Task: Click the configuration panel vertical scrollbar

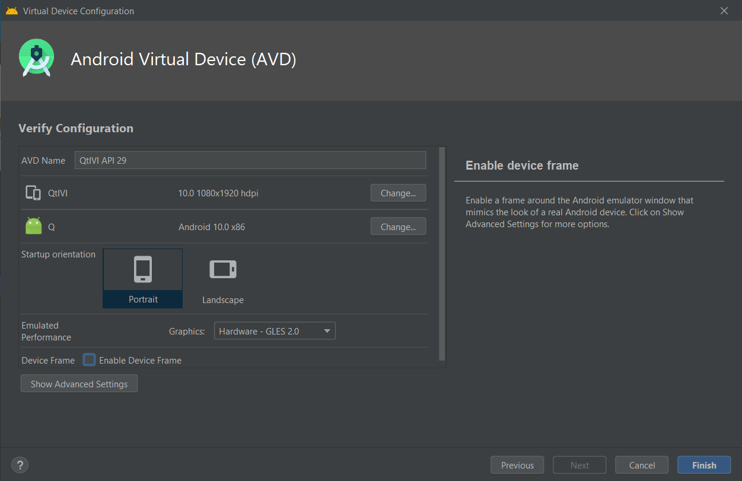Action: [x=441, y=255]
